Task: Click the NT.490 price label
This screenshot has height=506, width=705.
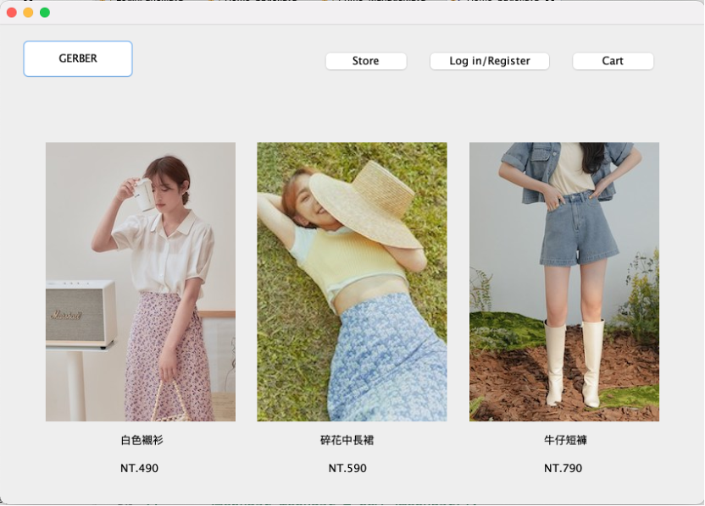Action: (x=139, y=468)
